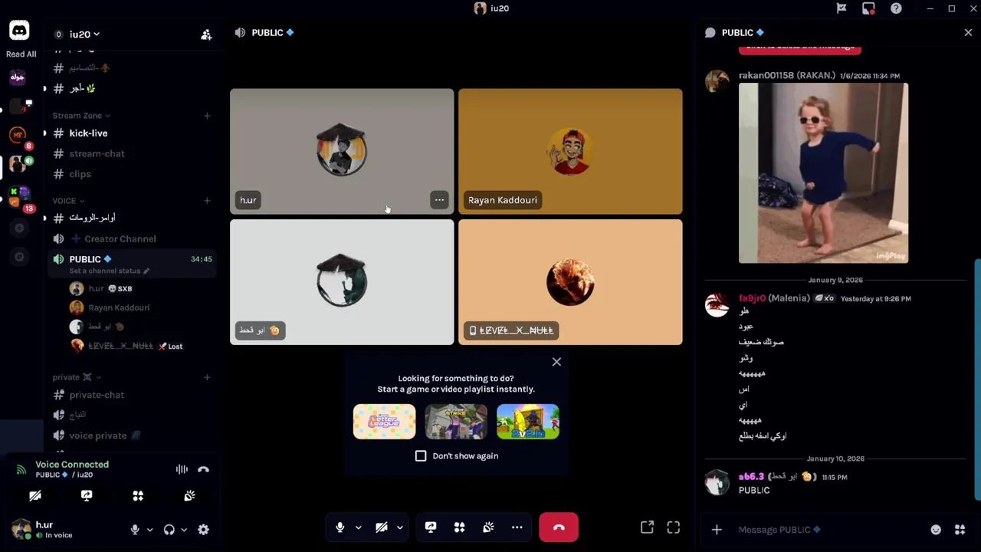
Task: Share your screen from sidebar panel
Action: (x=87, y=496)
